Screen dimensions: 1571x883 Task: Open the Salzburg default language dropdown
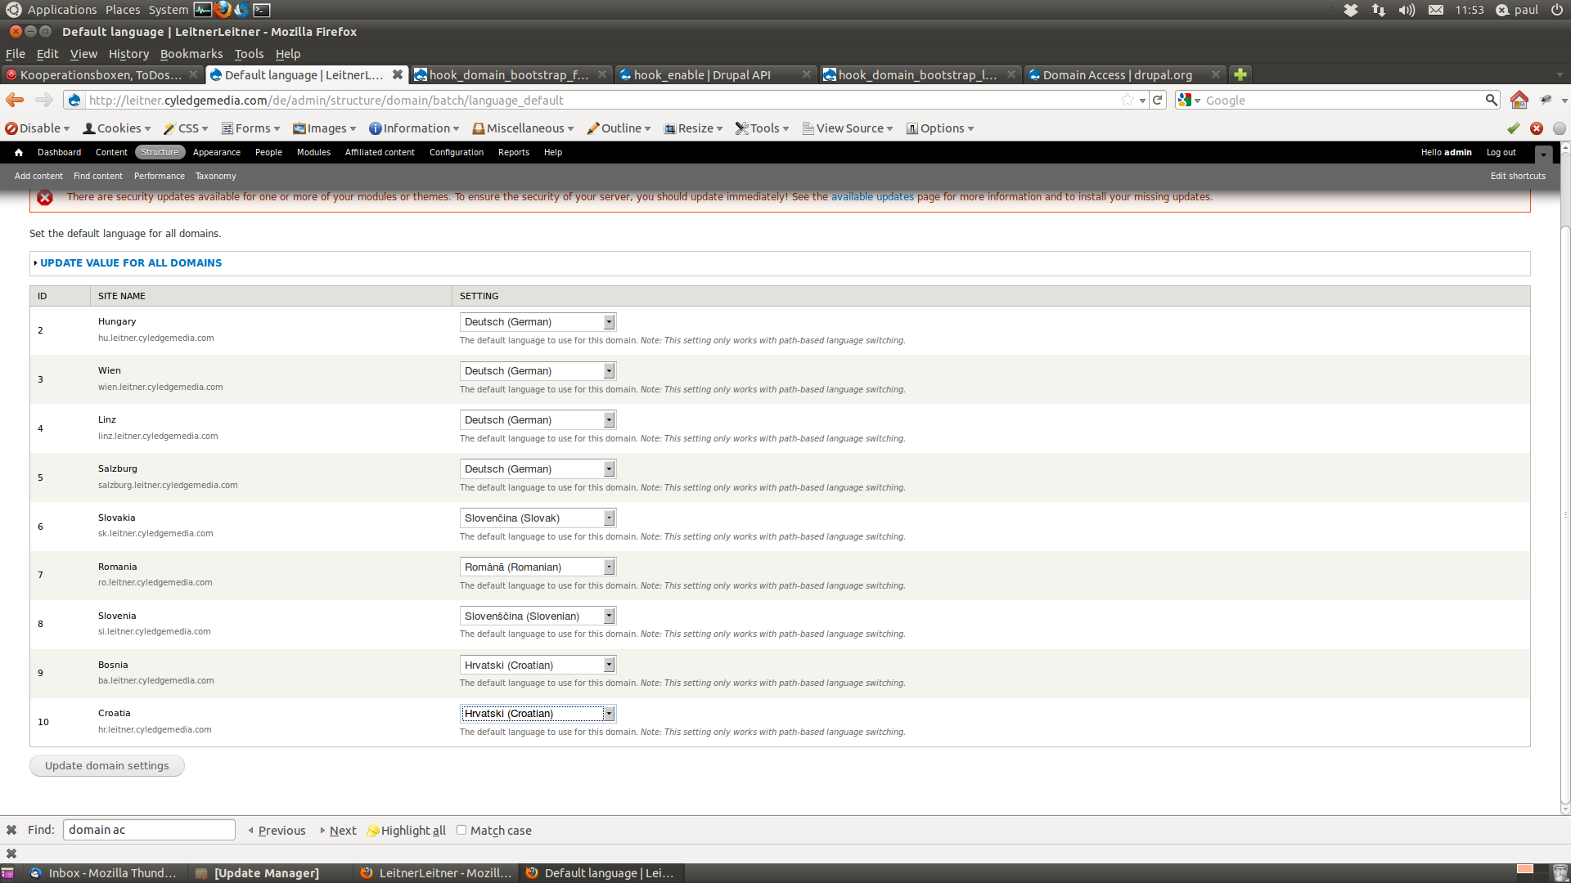538,469
